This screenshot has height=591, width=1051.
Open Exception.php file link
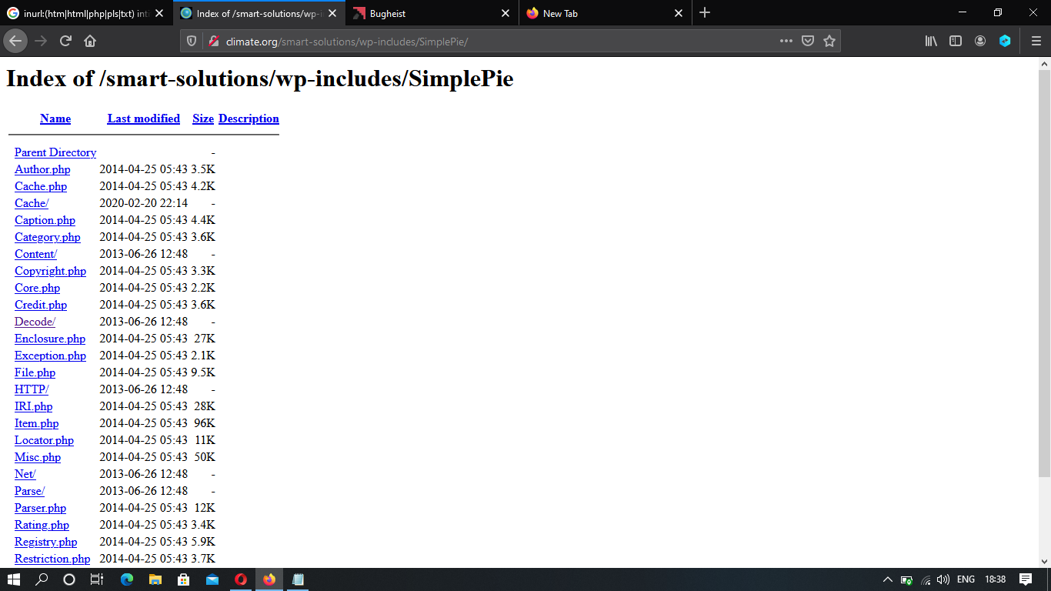click(50, 356)
